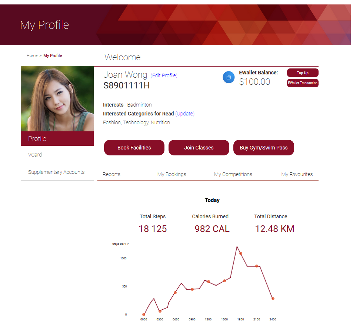Click the ID number S8901111H

pos(127,85)
